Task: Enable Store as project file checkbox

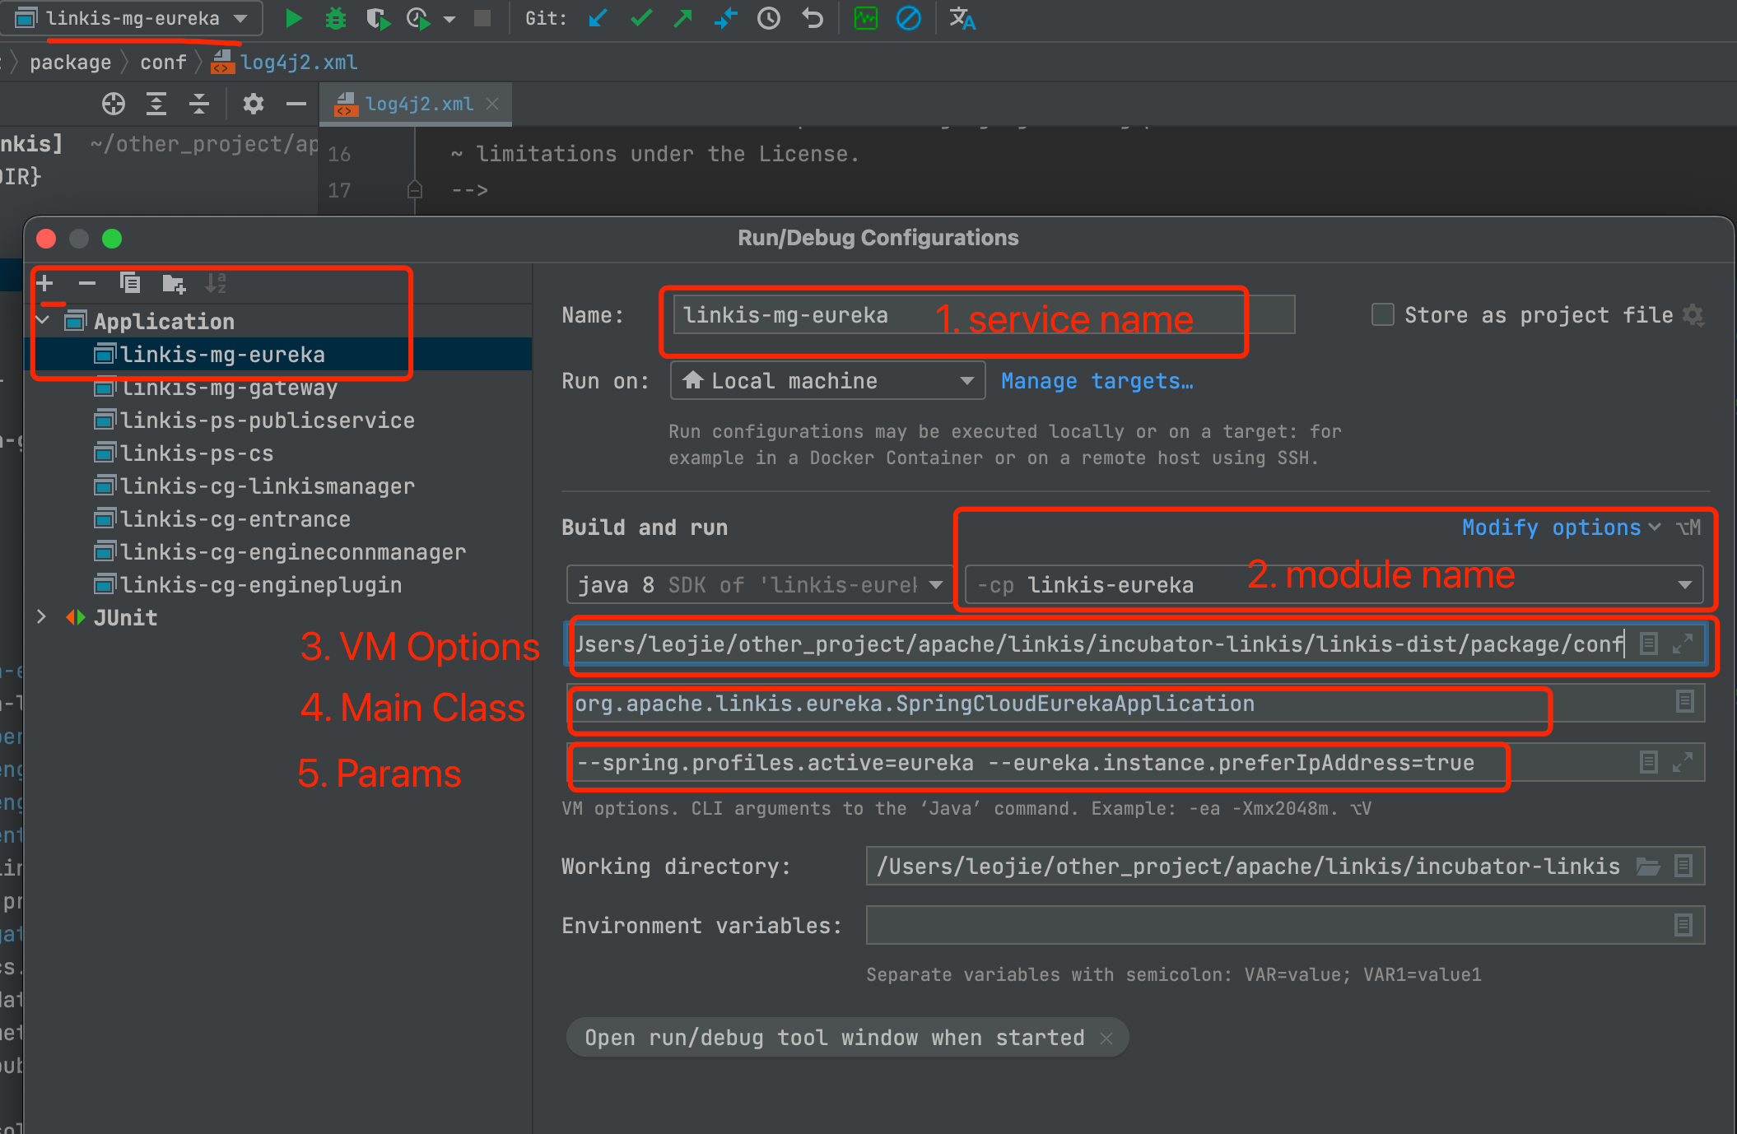Action: click(1383, 314)
